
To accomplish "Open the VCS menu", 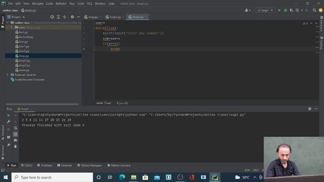I will 89,4.
